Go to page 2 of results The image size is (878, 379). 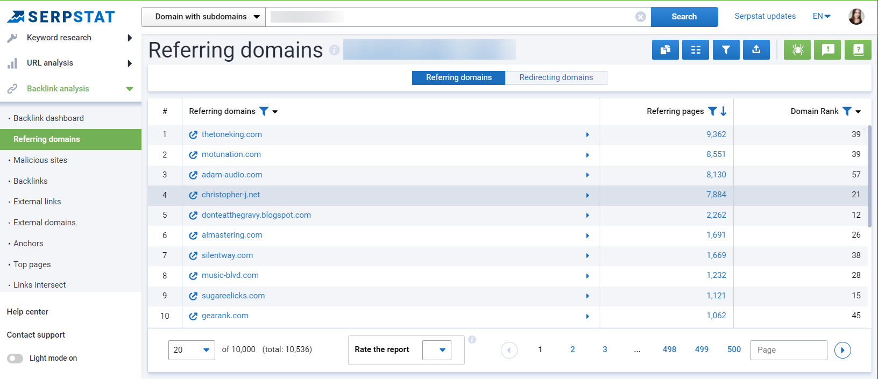click(x=572, y=349)
